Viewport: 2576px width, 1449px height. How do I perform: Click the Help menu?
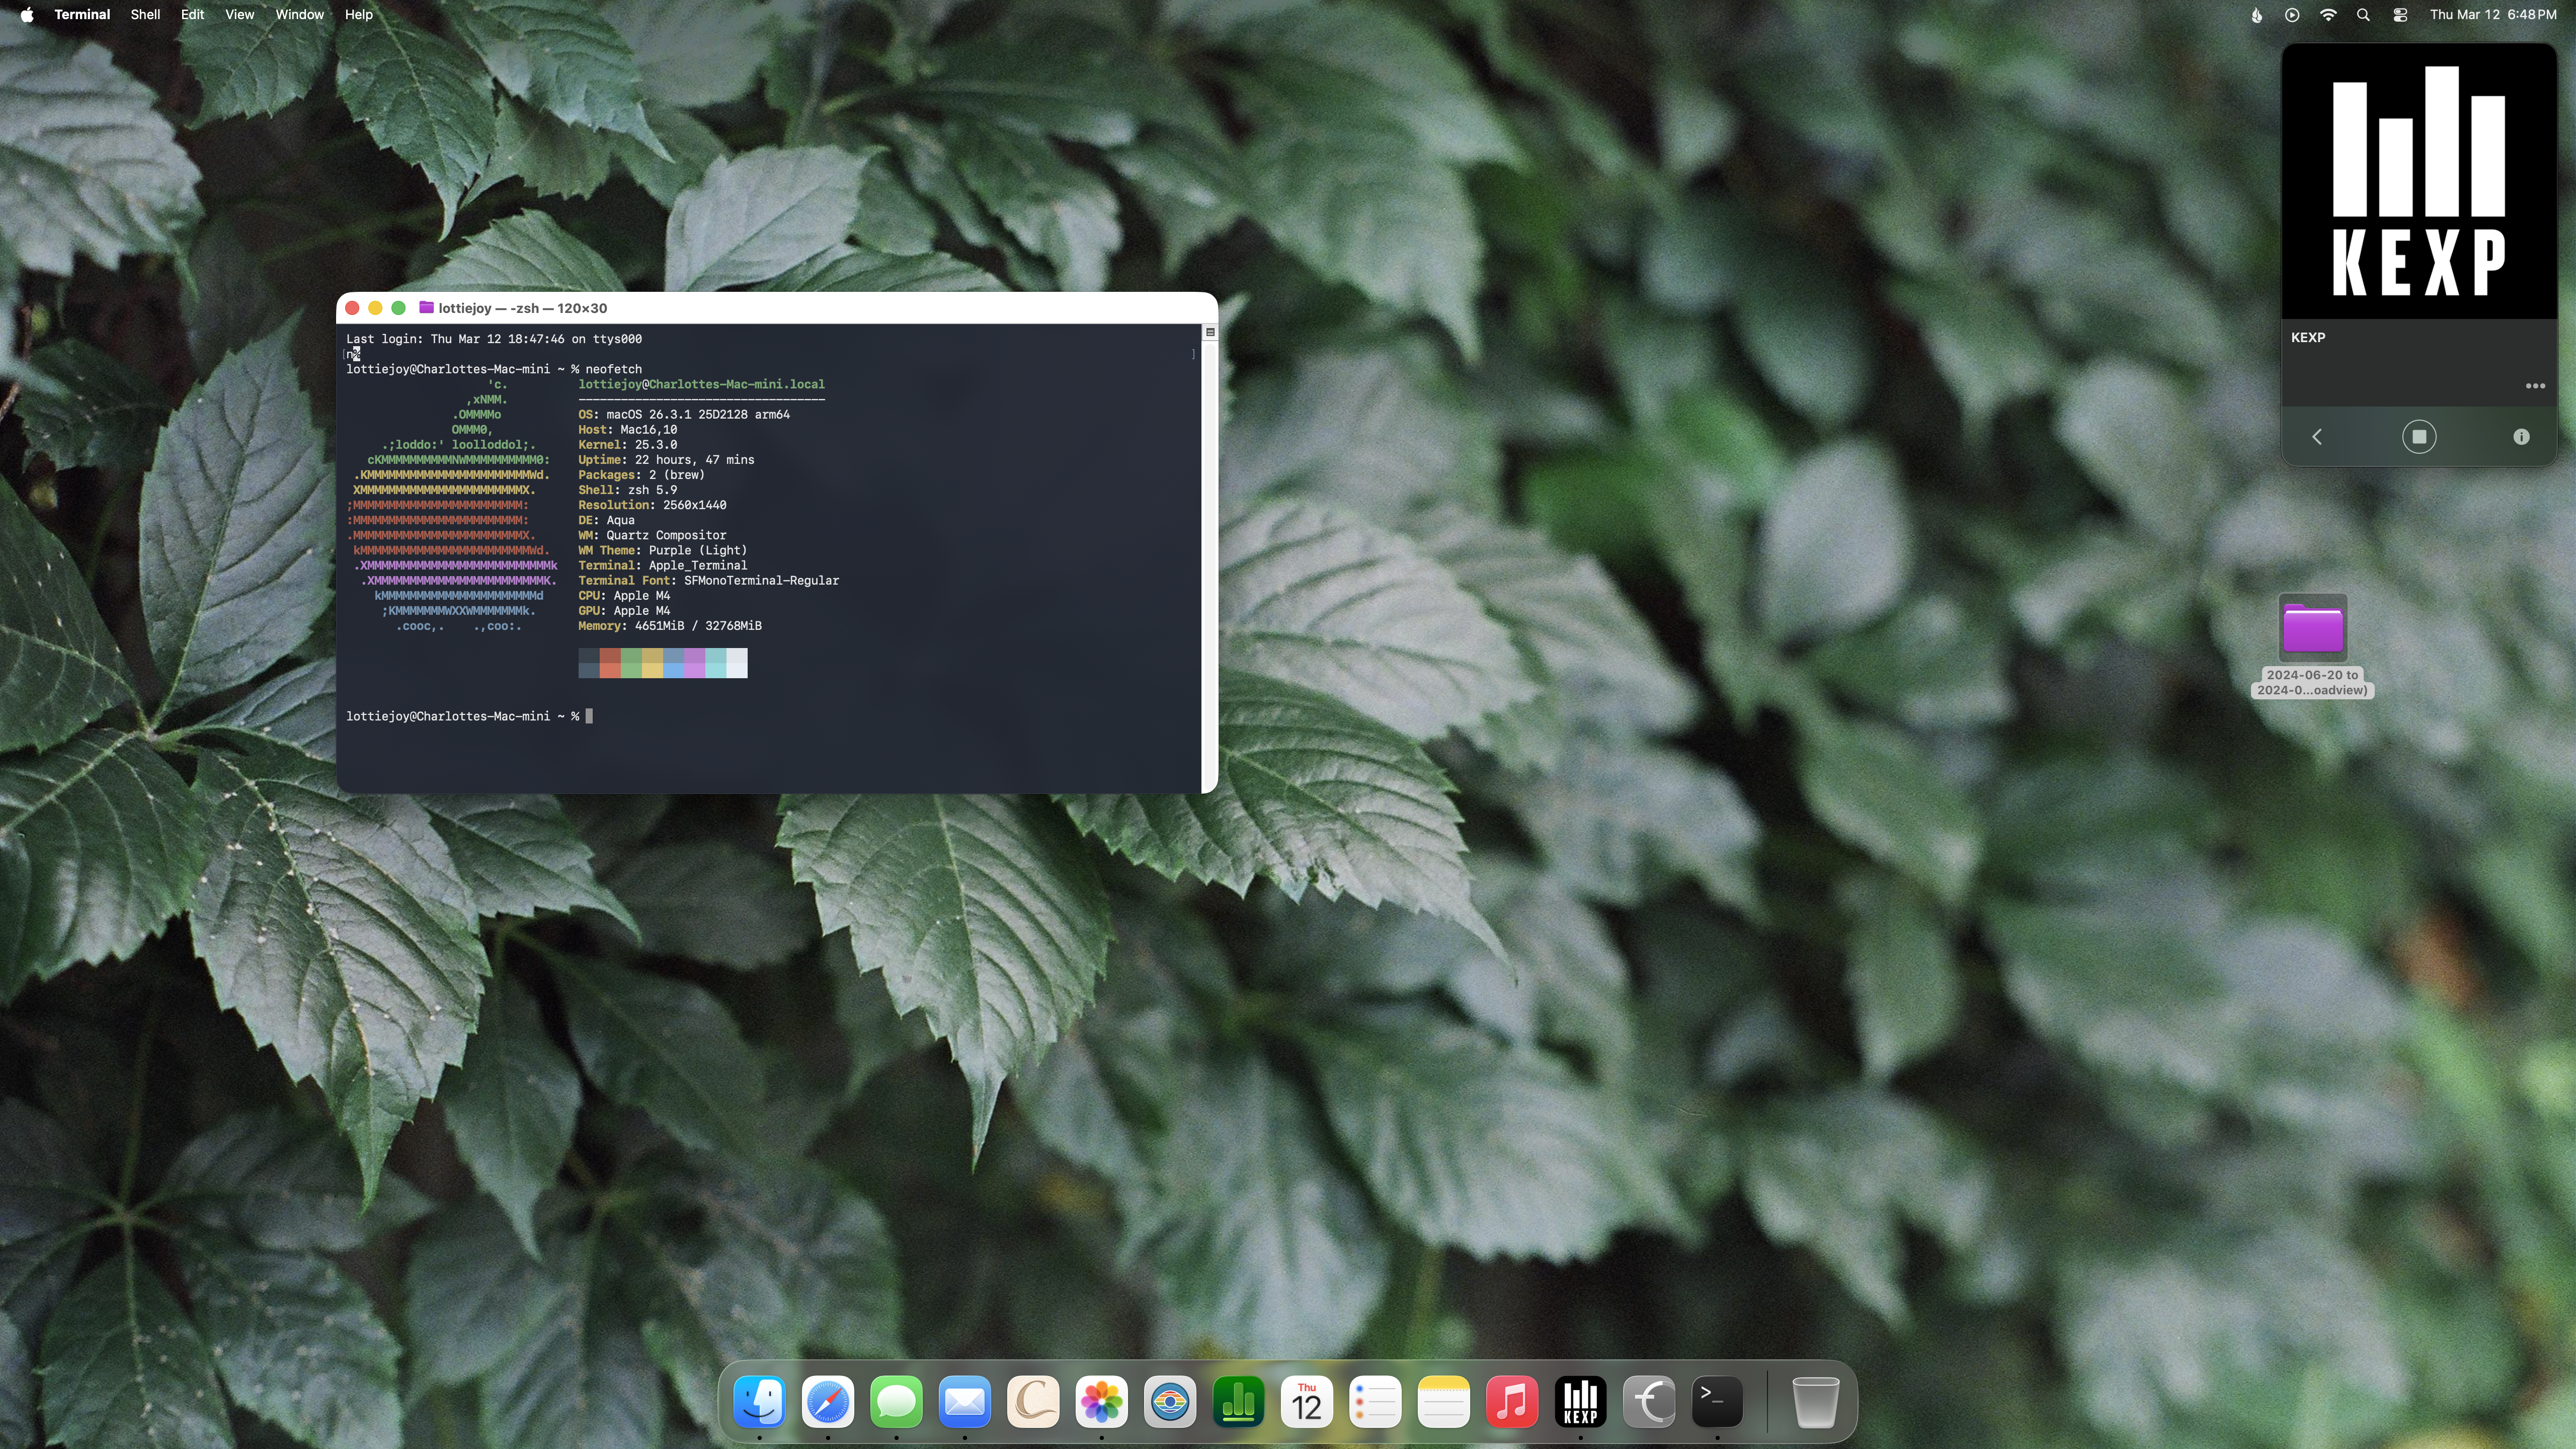coord(358,14)
